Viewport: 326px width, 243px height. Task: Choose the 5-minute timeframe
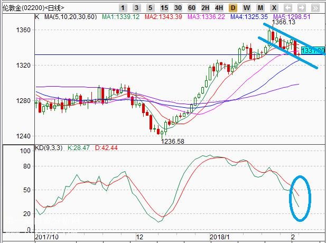click(150, 8)
